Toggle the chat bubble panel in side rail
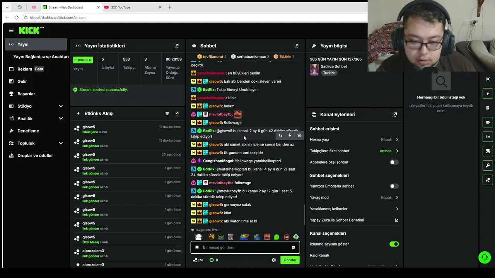Image resolution: width=495 pixels, height=278 pixels. point(488,122)
